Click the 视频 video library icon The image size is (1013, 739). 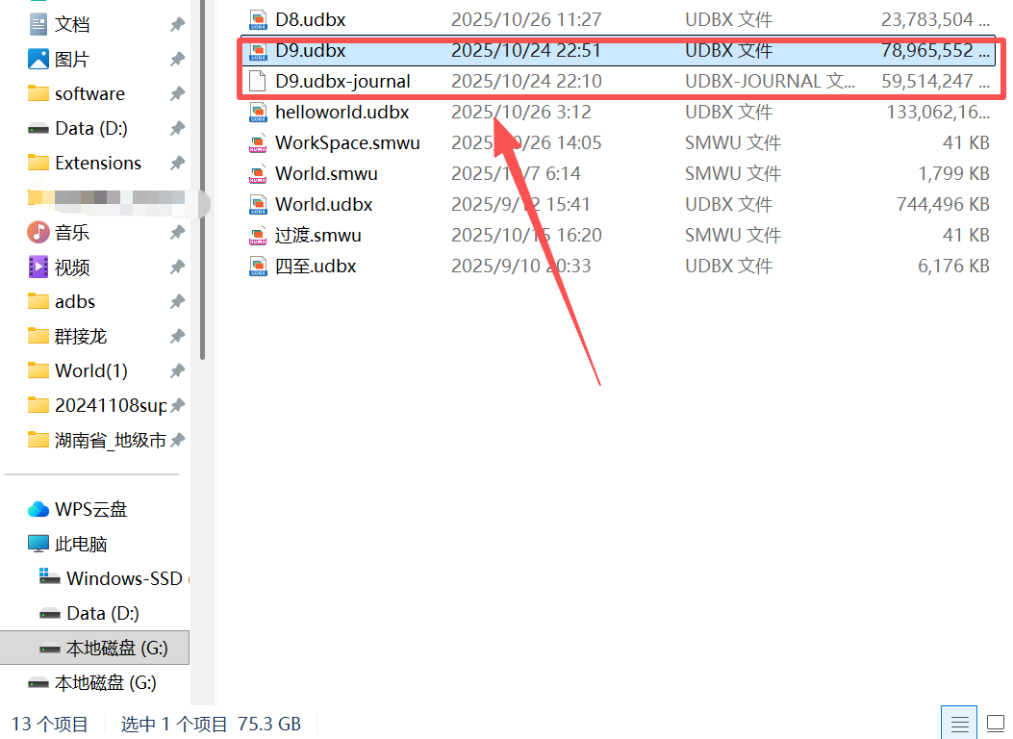[38, 267]
